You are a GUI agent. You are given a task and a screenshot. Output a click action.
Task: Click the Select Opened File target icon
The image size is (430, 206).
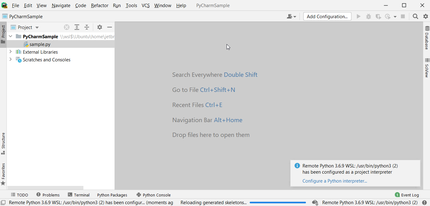[67, 27]
